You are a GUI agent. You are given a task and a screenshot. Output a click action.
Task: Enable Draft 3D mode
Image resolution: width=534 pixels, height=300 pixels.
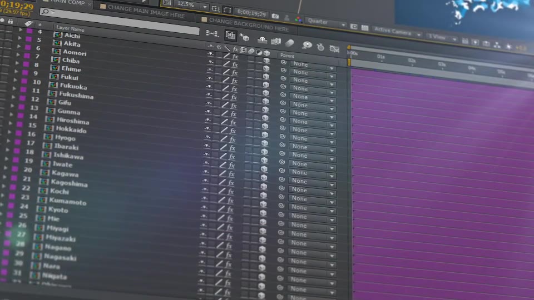pyautogui.click(x=244, y=37)
